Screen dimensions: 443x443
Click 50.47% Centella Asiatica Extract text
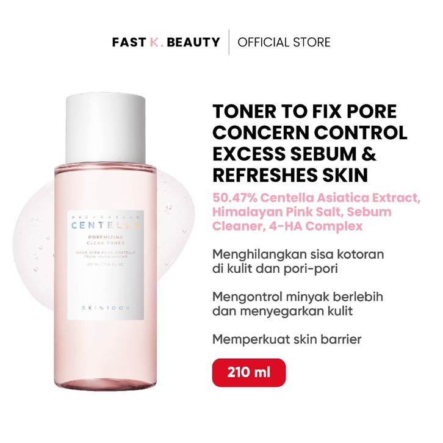coord(317,198)
